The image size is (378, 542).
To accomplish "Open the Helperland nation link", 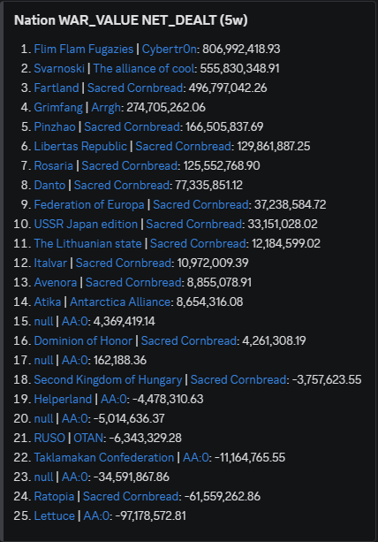I will pos(63,400).
